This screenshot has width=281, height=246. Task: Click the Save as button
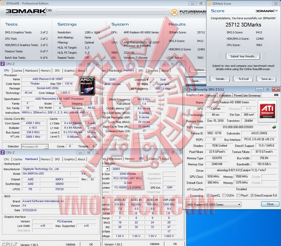pos(267,79)
